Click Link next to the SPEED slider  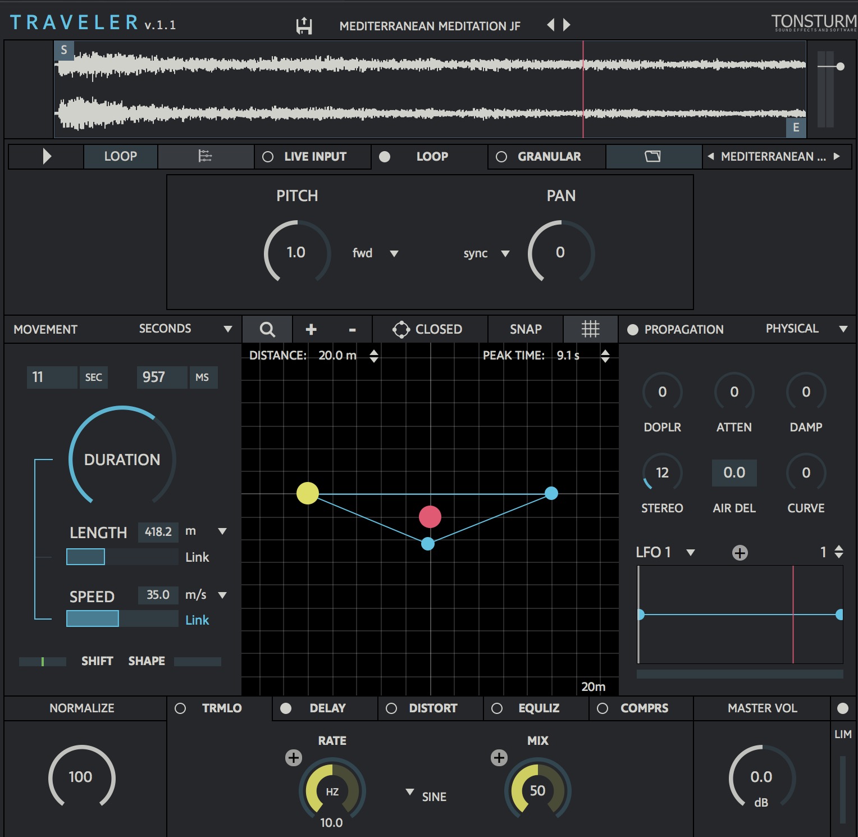(x=197, y=620)
